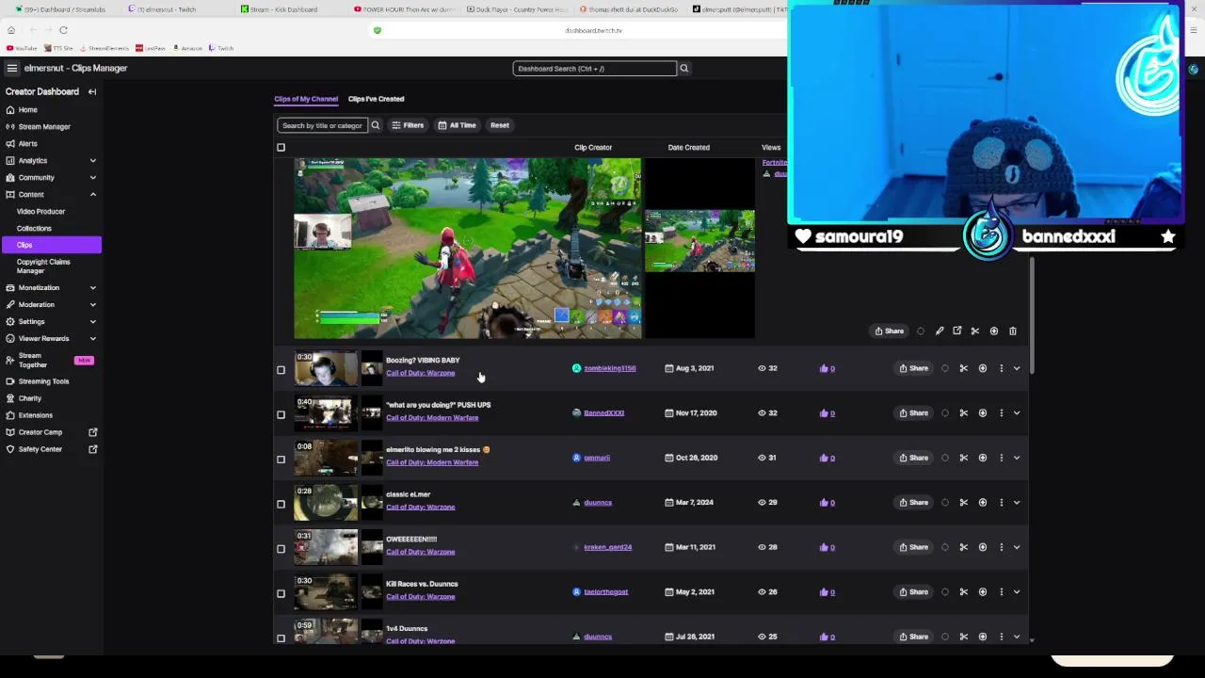1205x678 pixels.
Task: Focus the Dashboard Search field
Action: coord(594,68)
